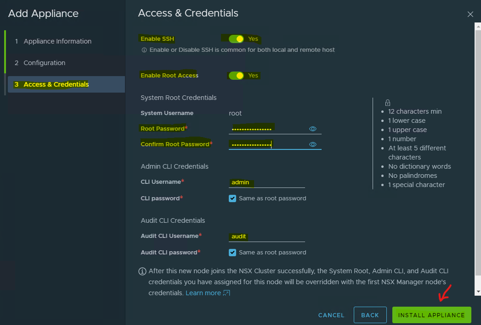Image resolution: width=481 pixels, height=325 pixels.
Task: Reveal the Confirm Root Password via eye icon
Action: click(x=313, y=144)
